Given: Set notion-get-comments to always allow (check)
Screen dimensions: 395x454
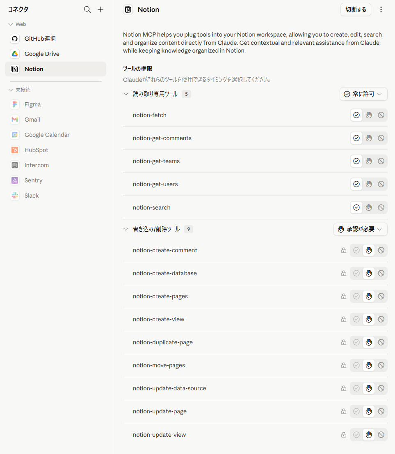Looking at the screenshot, I should 356,138.
